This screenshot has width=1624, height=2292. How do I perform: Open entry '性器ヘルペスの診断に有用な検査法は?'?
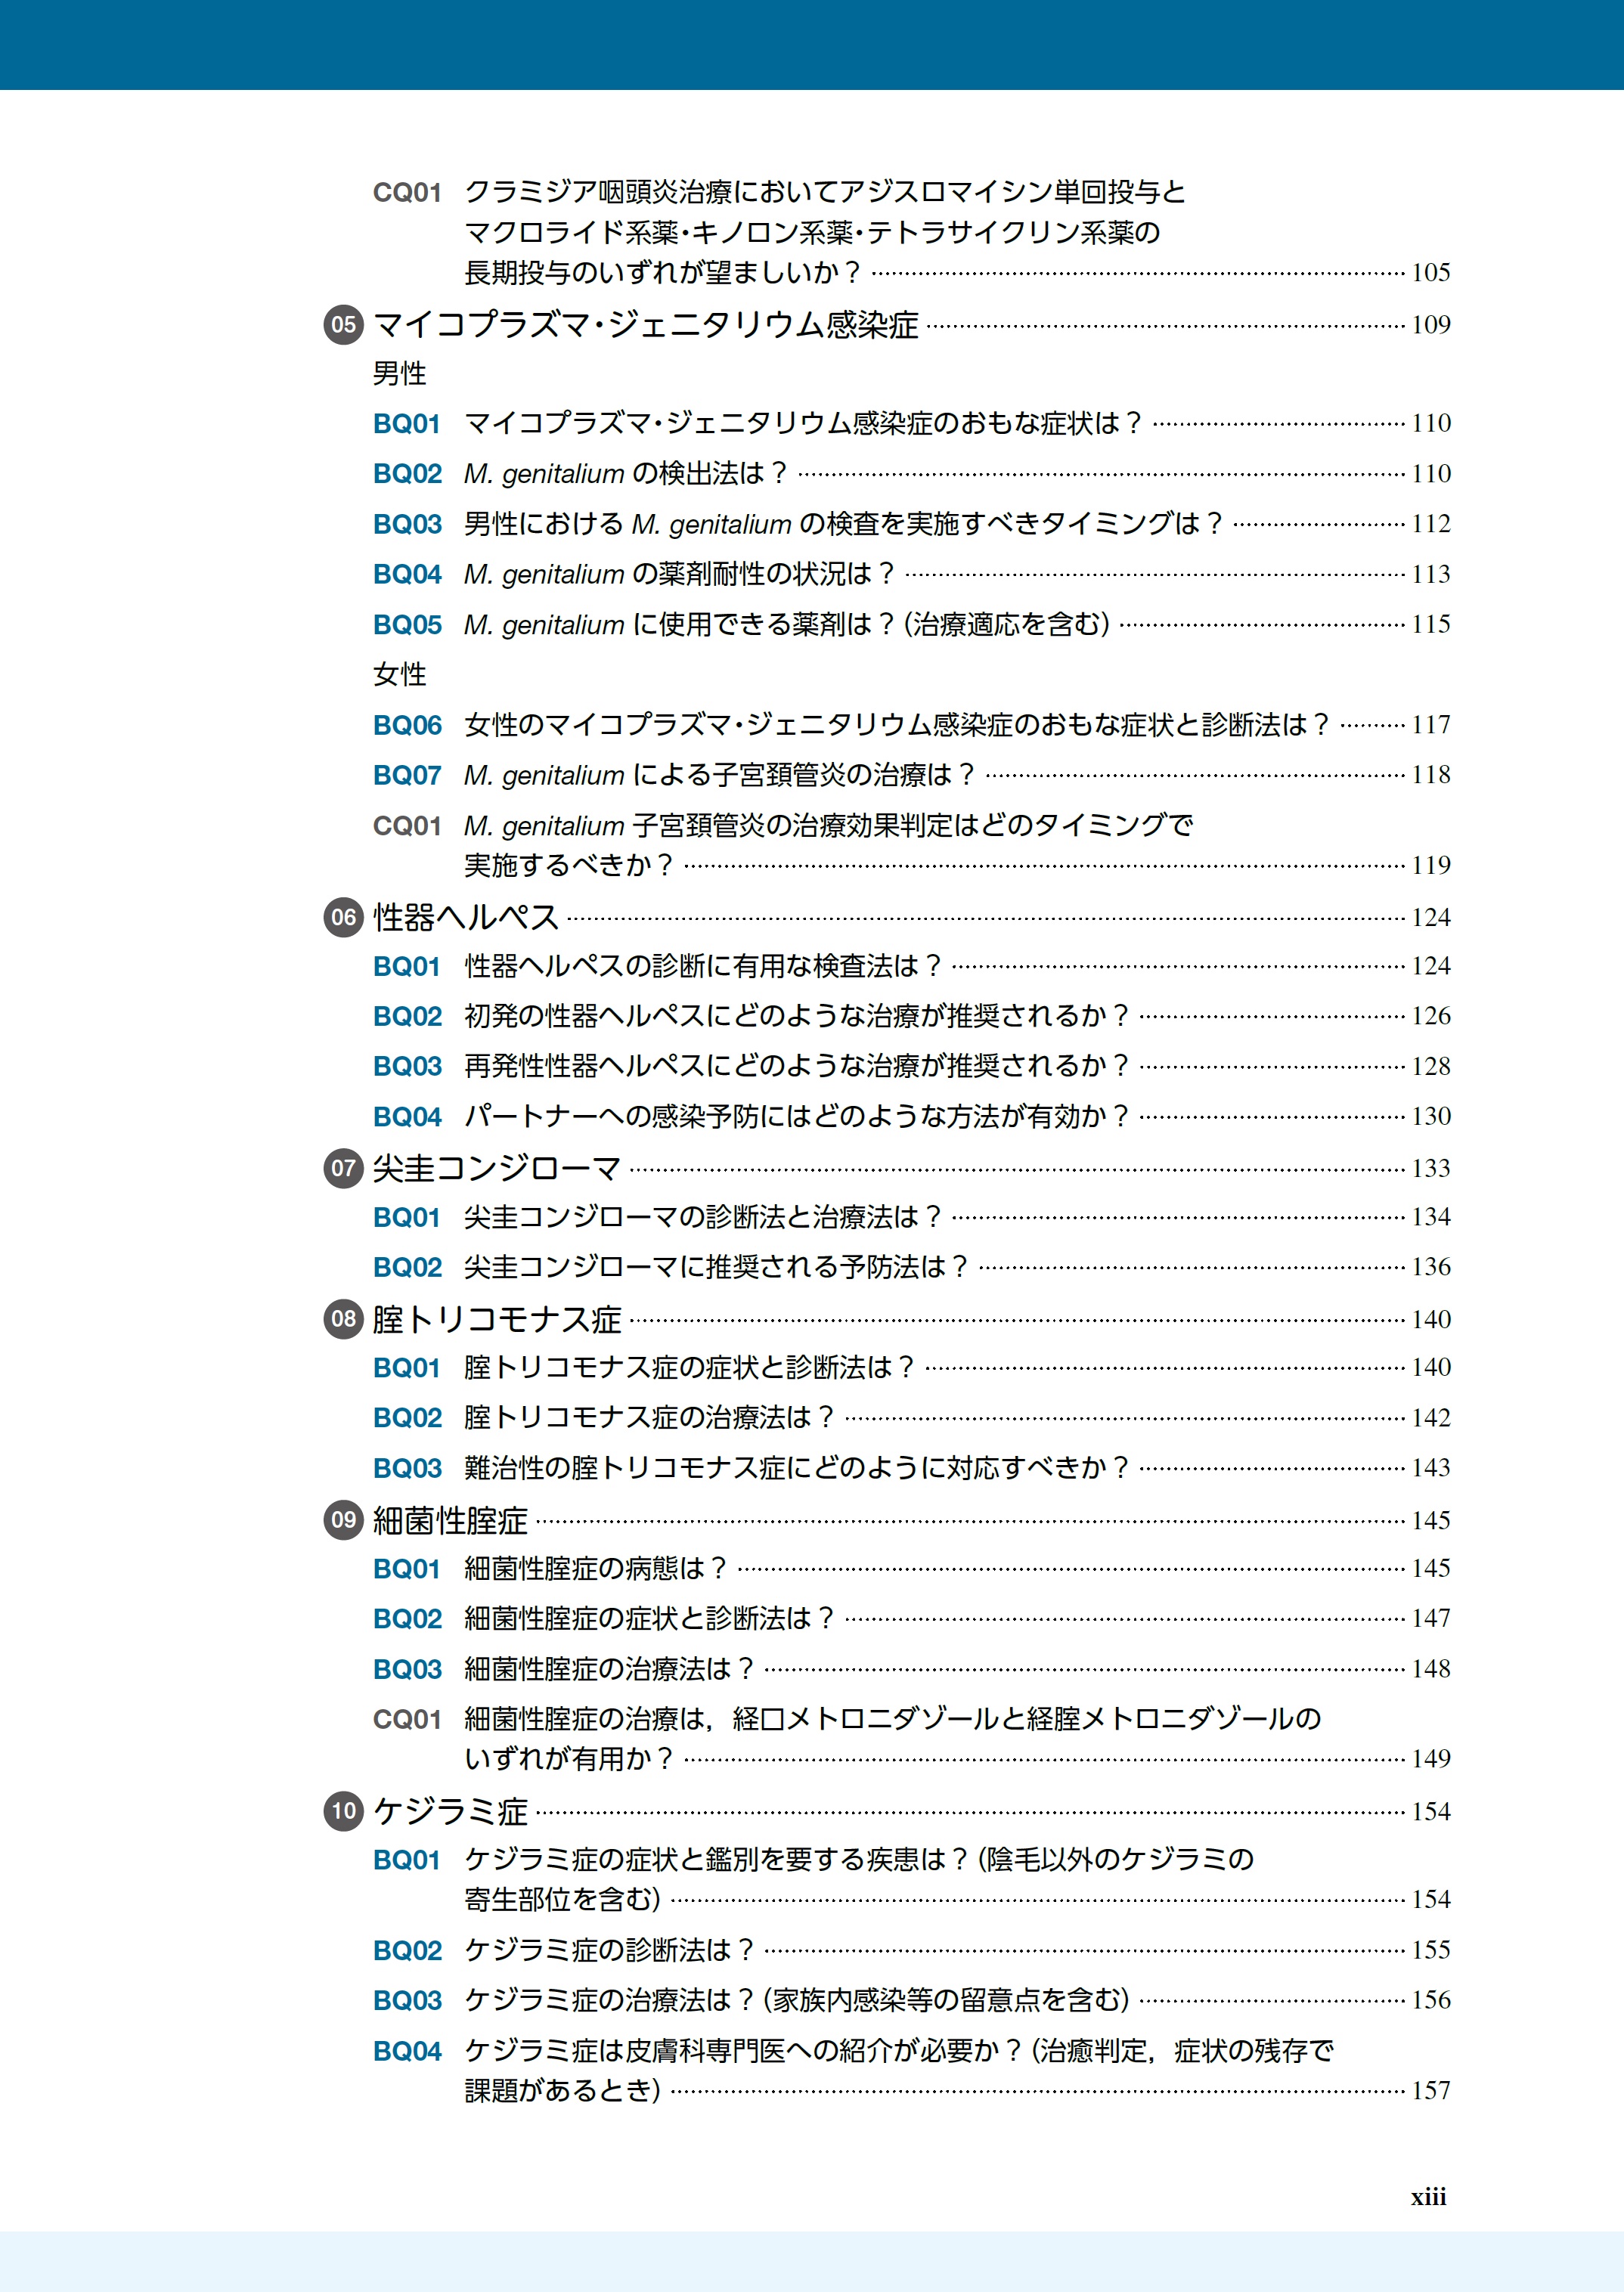pos(702,967)
